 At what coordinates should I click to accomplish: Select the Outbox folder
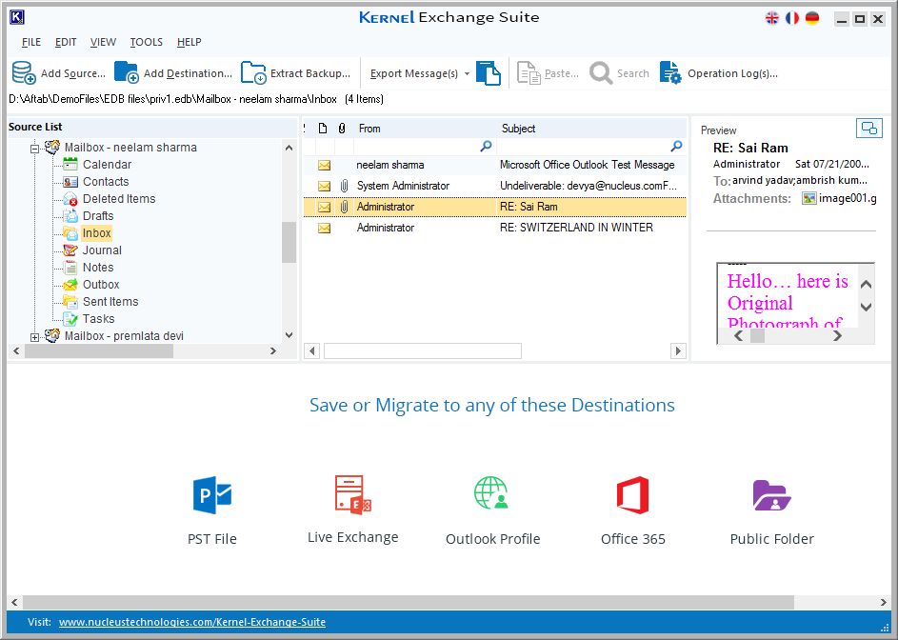click(101, 285)
